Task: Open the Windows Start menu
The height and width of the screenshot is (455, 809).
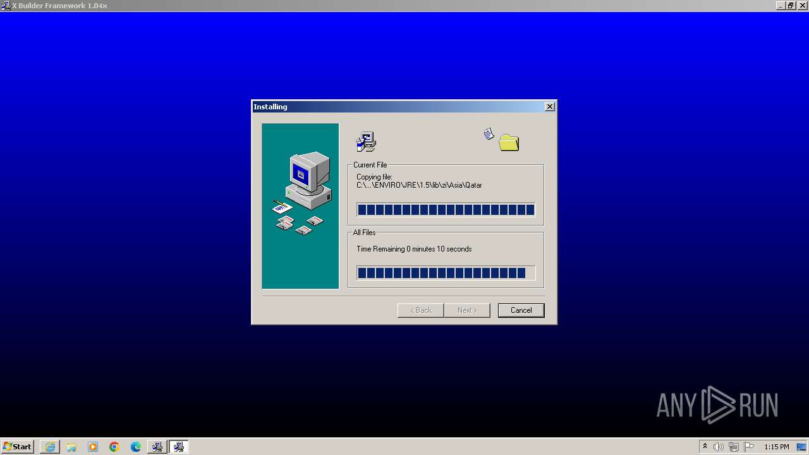Action: click(17, 447)
